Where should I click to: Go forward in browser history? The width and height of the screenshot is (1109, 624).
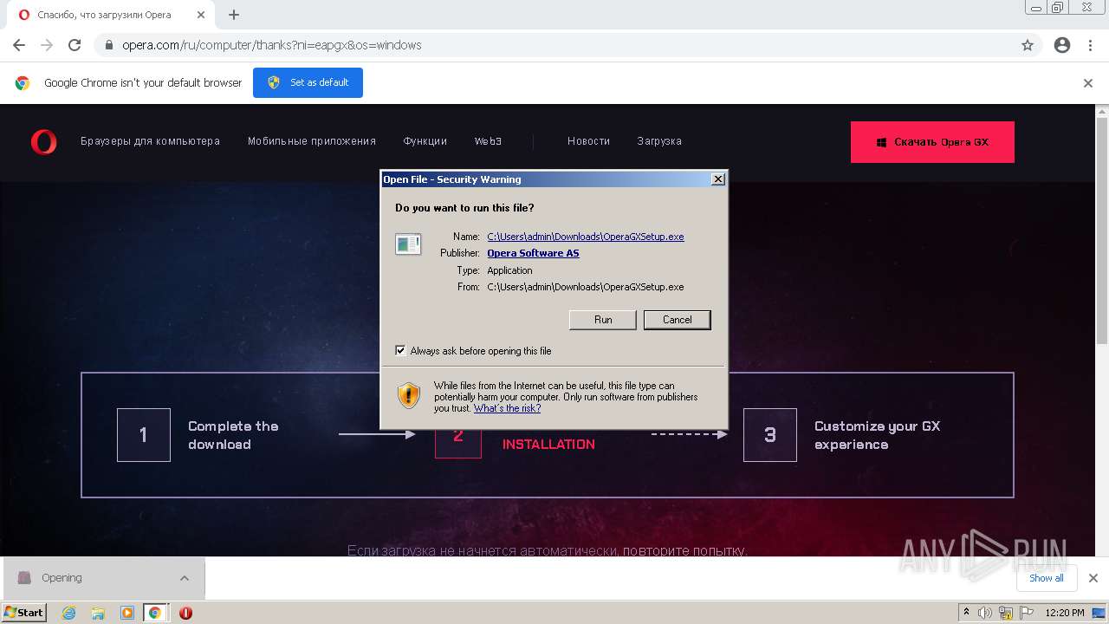click(47, 45)
